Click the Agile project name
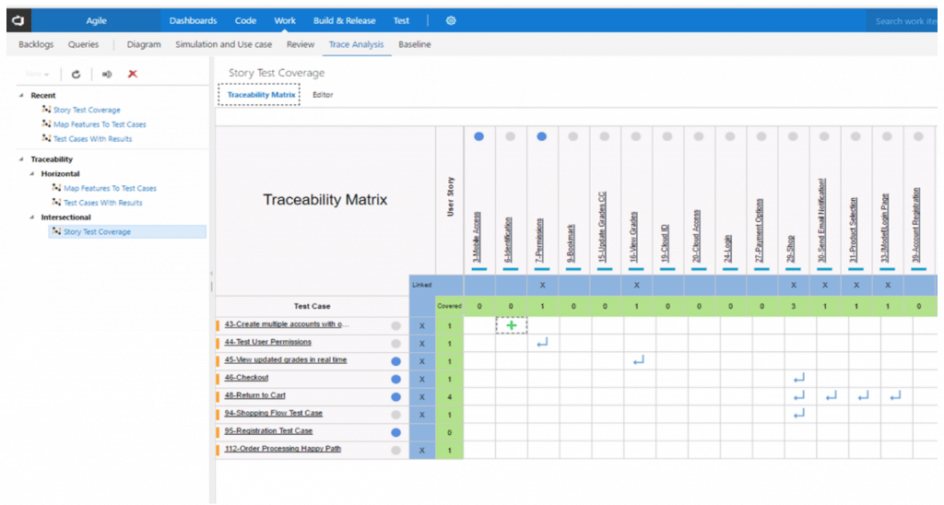 pyautogui.click(x=96, y=20)
